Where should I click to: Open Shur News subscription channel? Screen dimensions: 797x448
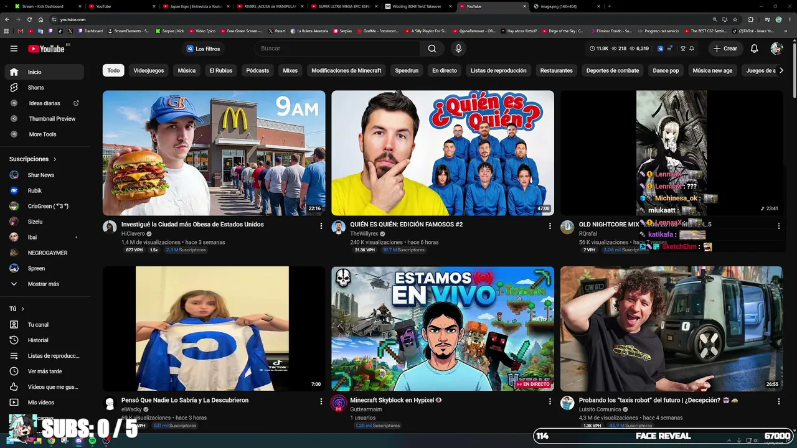click(43, 175)
